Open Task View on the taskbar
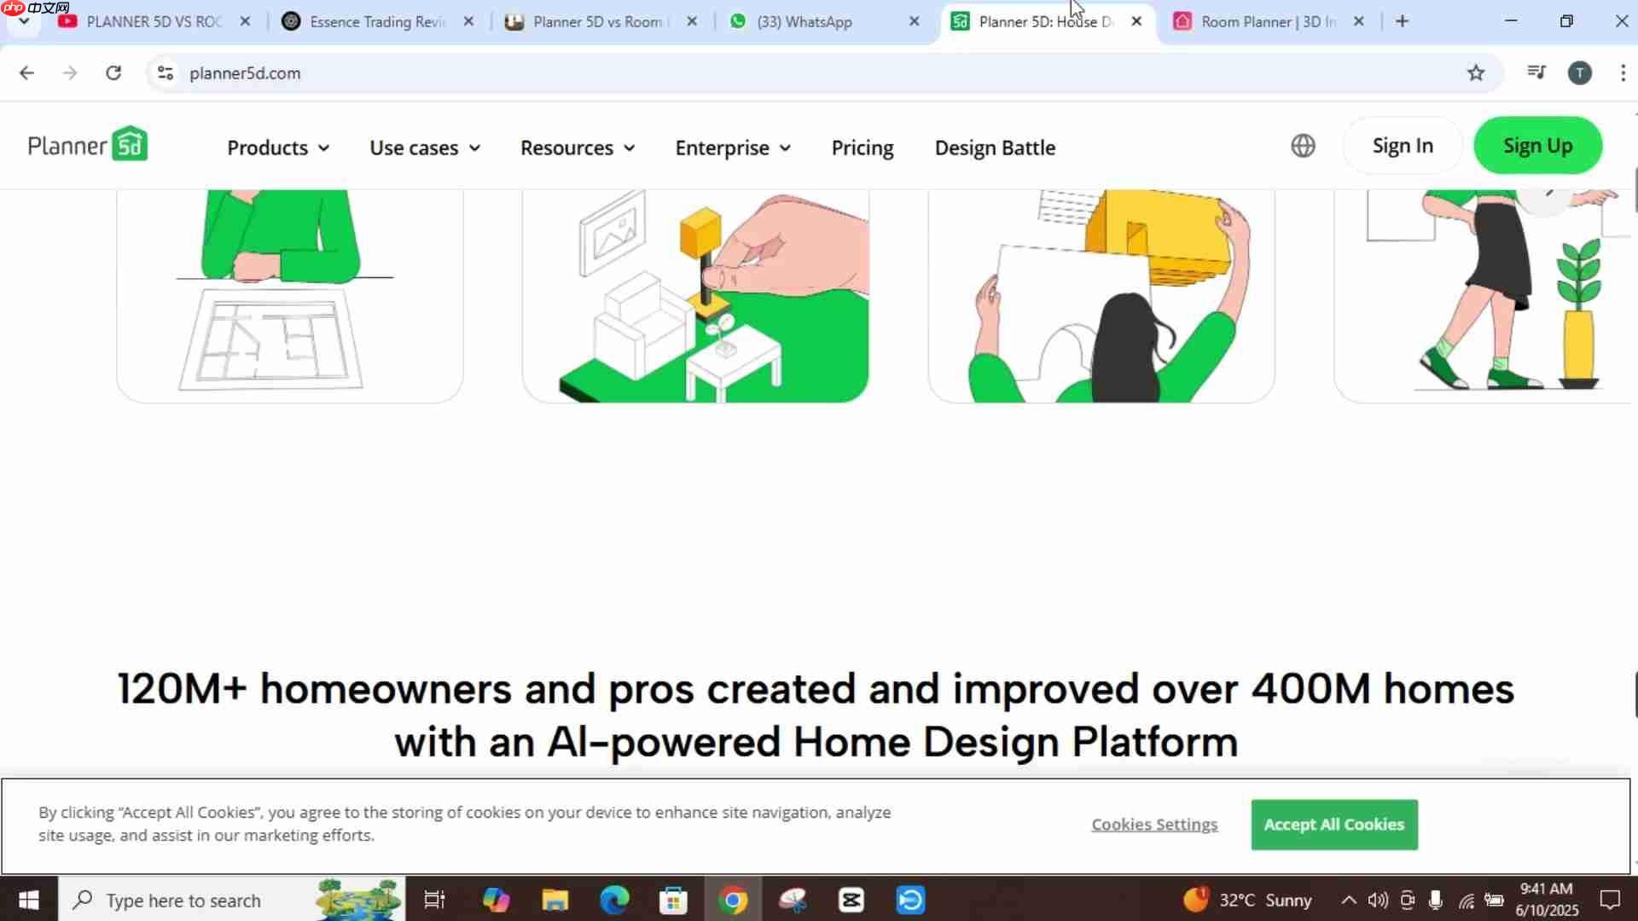 click(x=434, y=900)
